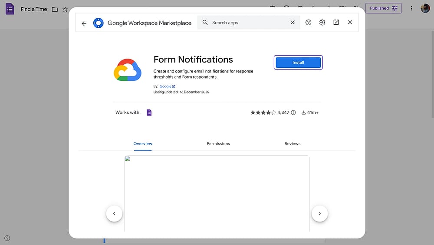
Task: Click the search magnifier icon
Action: 205,23
